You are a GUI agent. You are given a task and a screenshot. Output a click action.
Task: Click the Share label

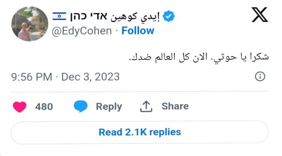175,106
